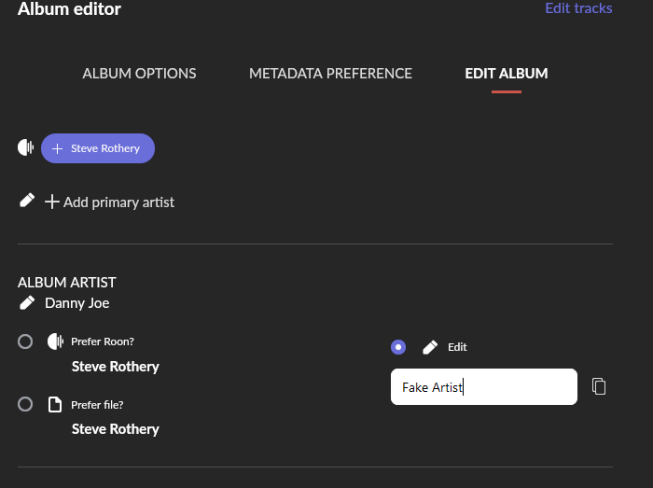Viewport: 653px width, 488px height.
Task: Click the Roon icon next to Prefer Roon?
Action: click(55, 342)
